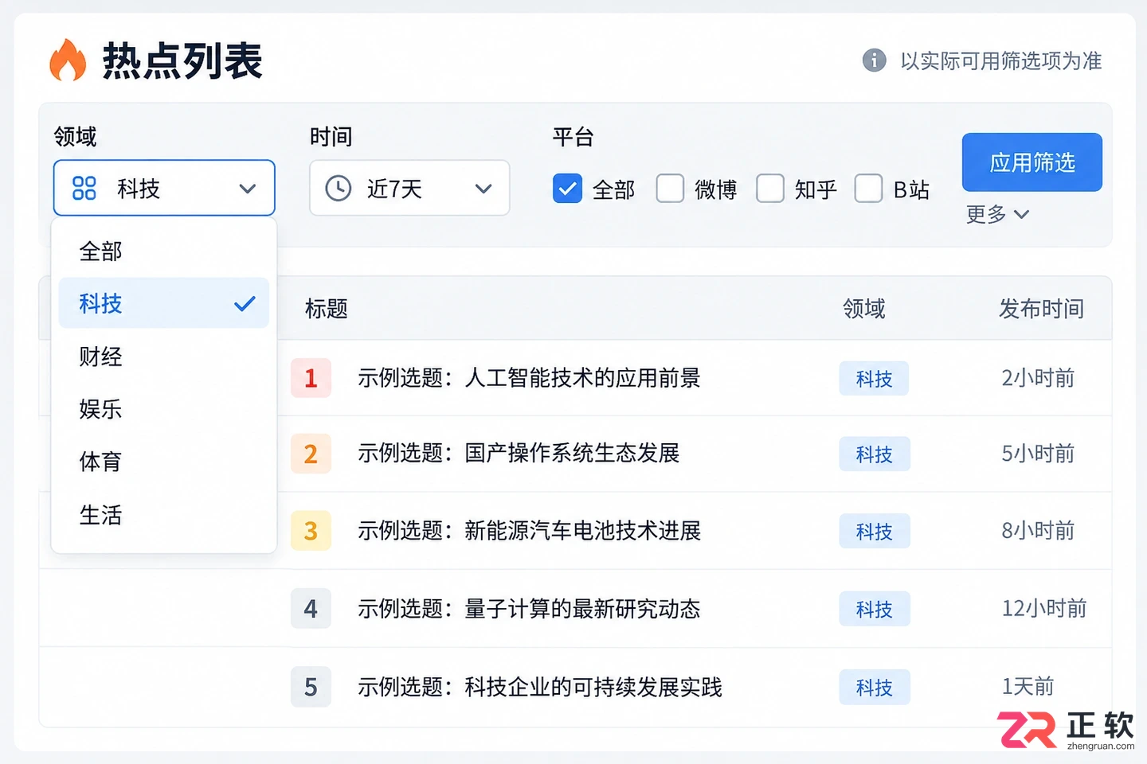Click the 5小时前 time cell
The height and width of the screenshot is (764, 1147).
pos(1038,454)
